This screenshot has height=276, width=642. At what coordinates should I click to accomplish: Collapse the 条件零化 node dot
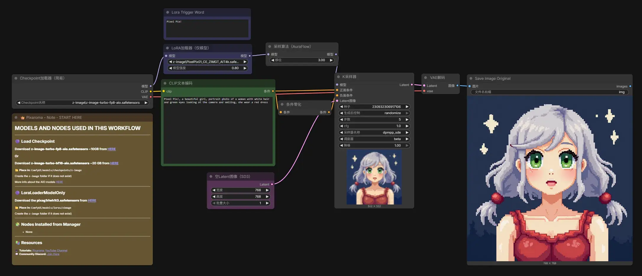[x=282, y=104]
